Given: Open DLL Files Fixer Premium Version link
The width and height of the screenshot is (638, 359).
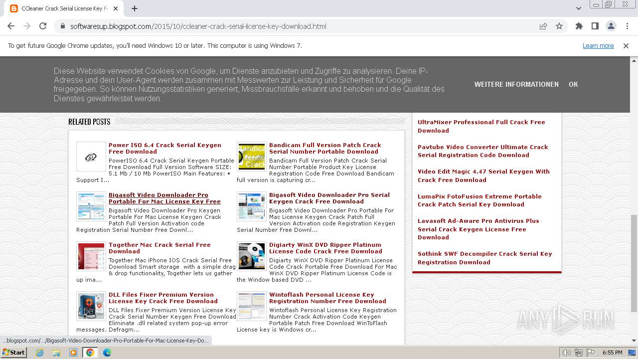Looking at the screenshot, I should point(163,298).
